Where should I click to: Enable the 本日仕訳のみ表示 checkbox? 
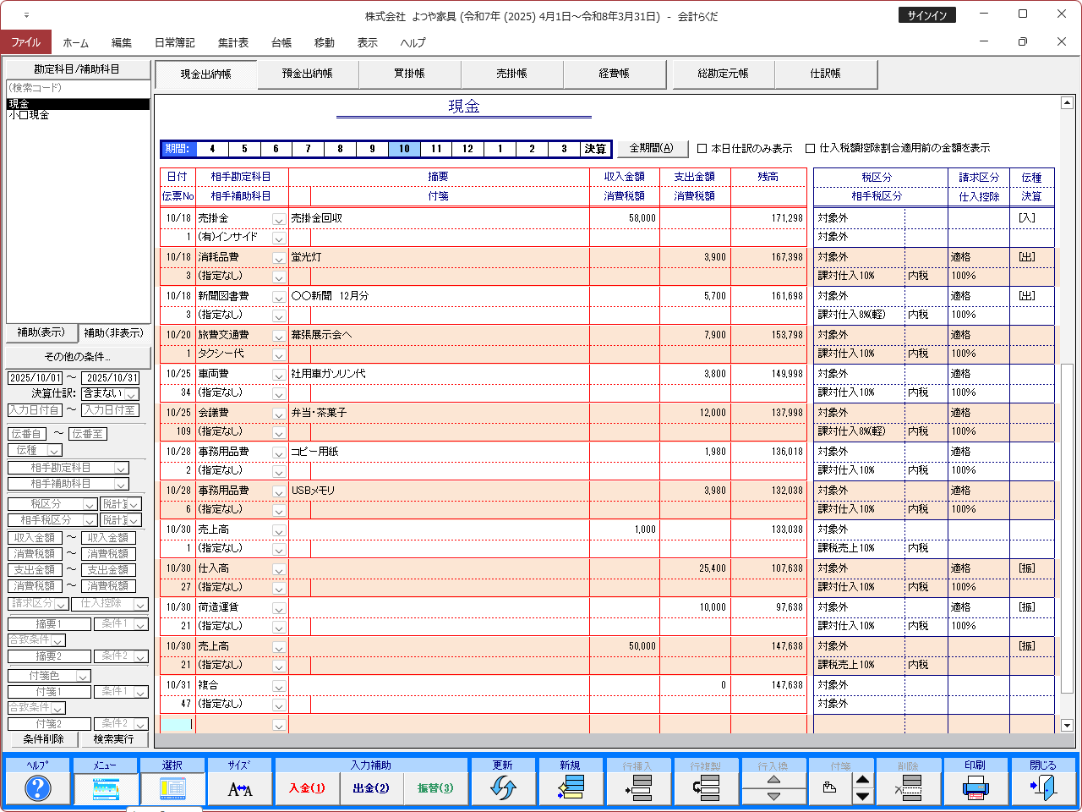click(x=702, y=149)
